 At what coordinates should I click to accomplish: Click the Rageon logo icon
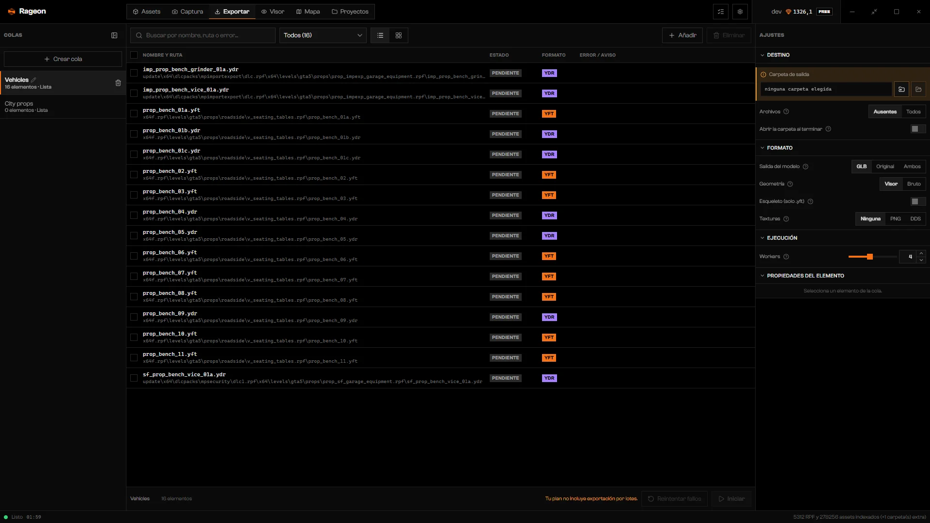coord(12,12)
